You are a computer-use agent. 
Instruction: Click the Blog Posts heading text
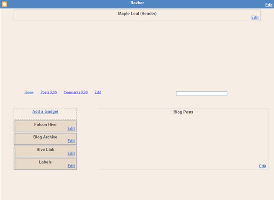(x=183, y=112)
